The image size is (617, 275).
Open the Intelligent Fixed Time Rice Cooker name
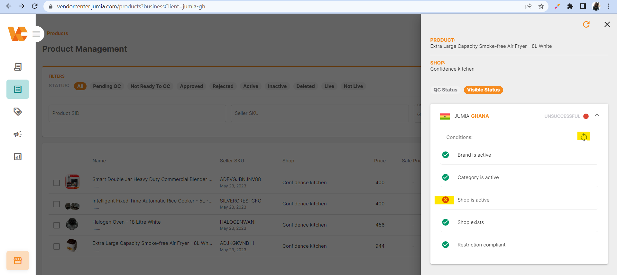point(152,201)
